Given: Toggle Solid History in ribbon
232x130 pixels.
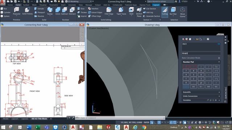Looking at the screenshot, I should click(x=27, y=11).
